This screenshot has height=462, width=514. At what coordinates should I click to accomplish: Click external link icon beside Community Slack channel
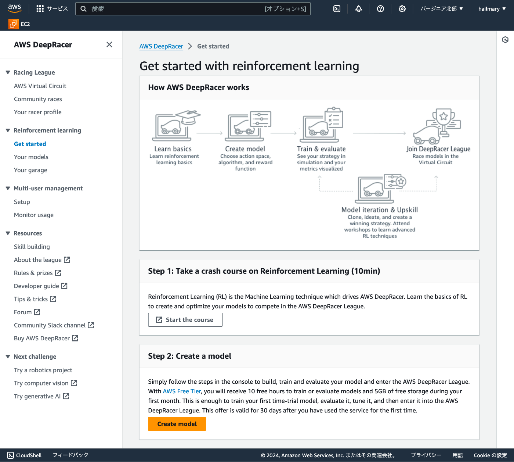[91, 325]
